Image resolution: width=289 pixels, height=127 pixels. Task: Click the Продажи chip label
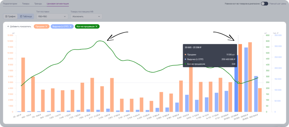pos(40,27)
